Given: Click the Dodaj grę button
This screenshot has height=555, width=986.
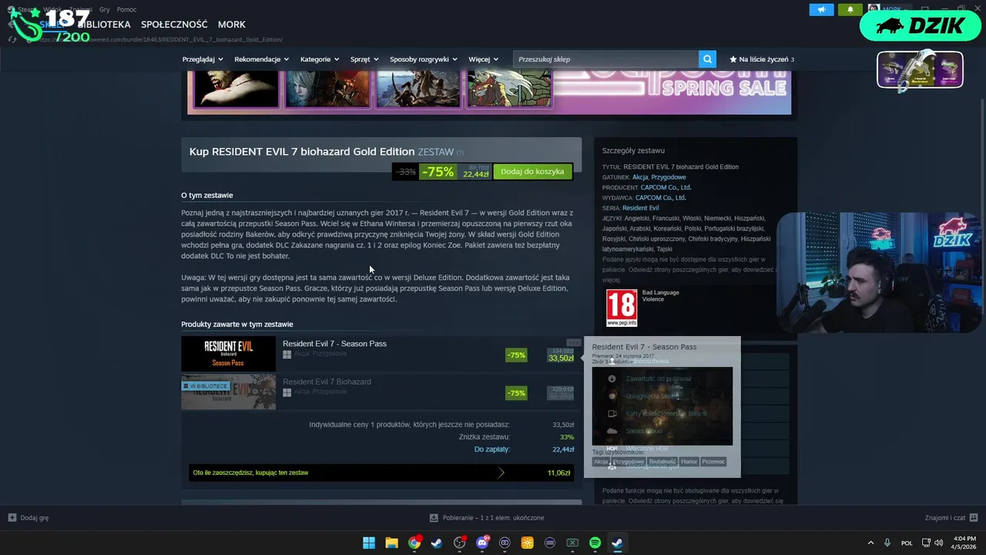Looking at the screenshot, I should click(x=29, y=518).
